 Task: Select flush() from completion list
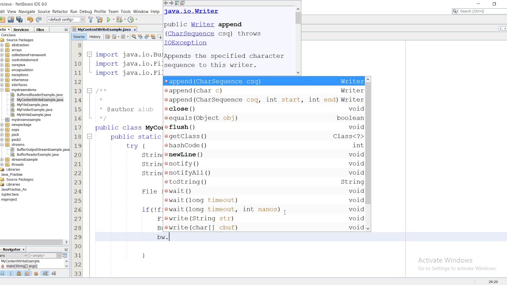tap(264, 127)
